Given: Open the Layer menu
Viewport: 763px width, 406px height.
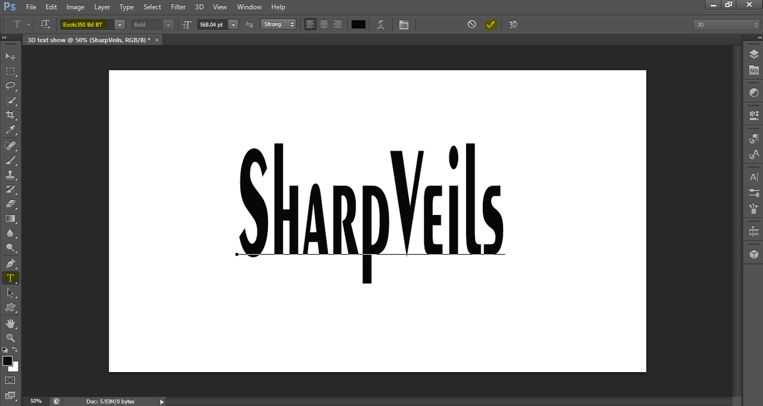Looking at the screenshot, I should [x=102, y=7].
